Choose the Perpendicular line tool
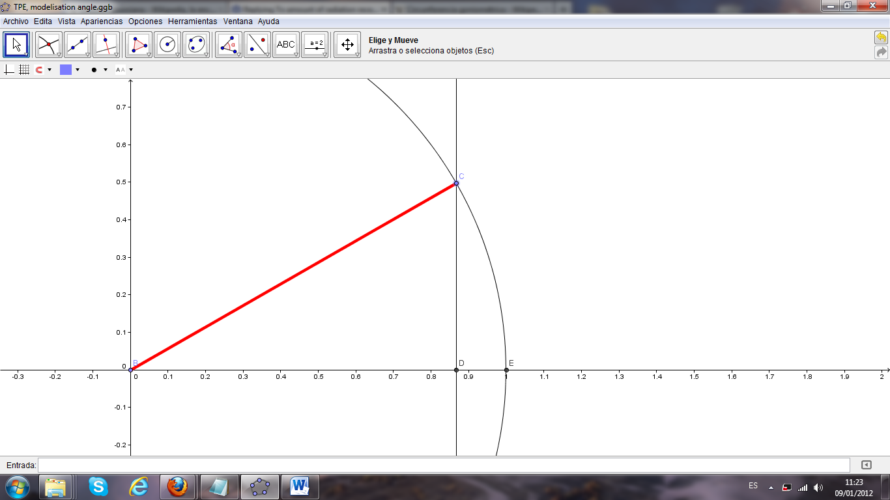Image resolution: width=890 pixels, height=500 pixels. point(106,45)
